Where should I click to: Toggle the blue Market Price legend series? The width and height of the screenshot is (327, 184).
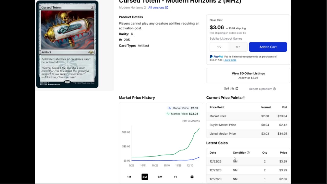tap(183, 108)
